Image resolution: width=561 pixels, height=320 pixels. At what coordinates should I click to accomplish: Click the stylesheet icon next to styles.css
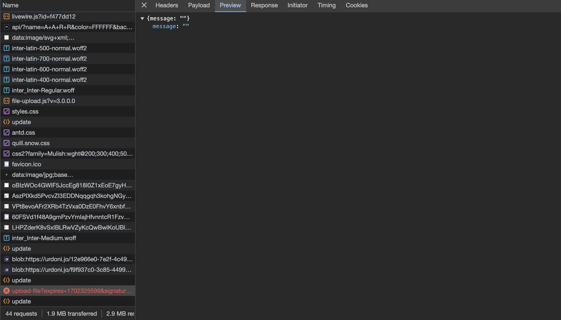(6, 111)
